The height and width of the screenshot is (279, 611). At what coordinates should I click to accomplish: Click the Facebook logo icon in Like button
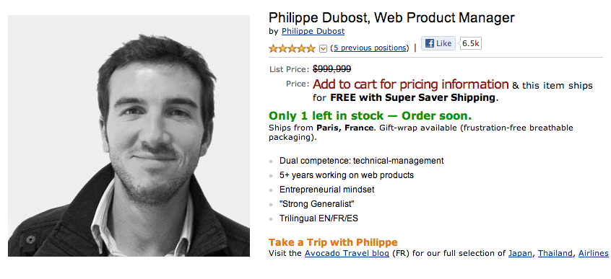pos(430,43)
